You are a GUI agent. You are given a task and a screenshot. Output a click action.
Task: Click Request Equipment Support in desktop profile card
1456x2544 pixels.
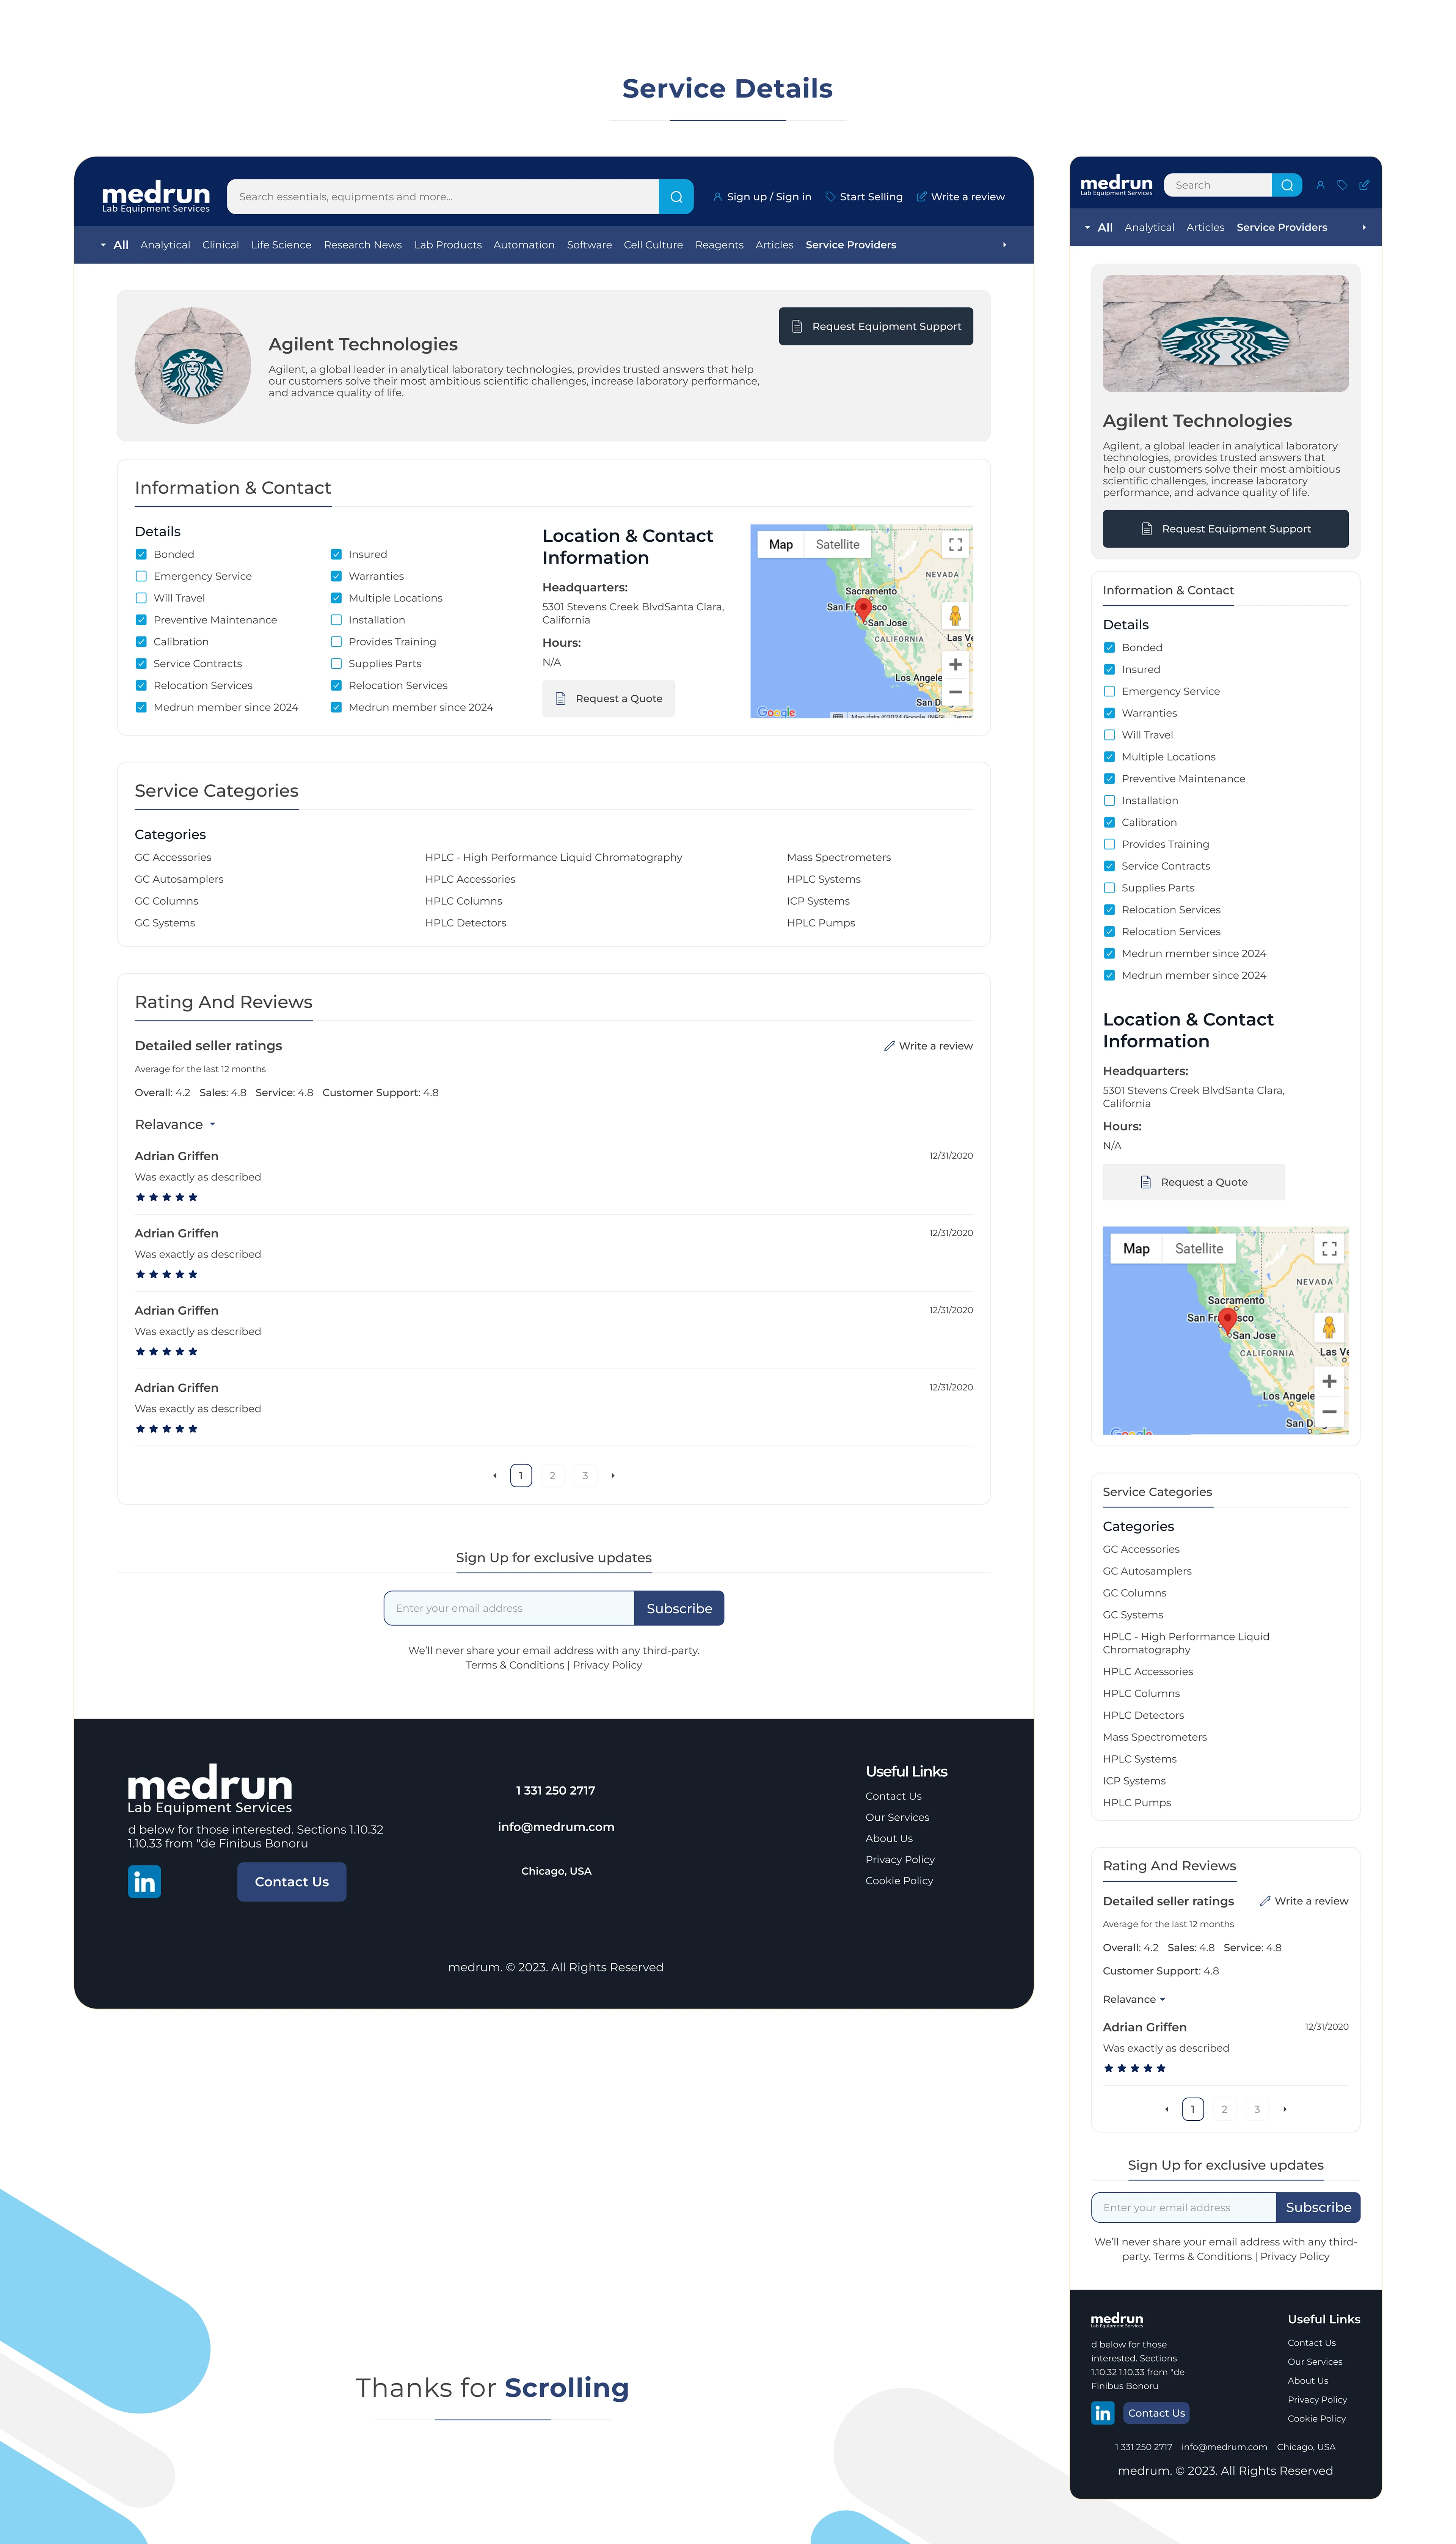(876, 326)
